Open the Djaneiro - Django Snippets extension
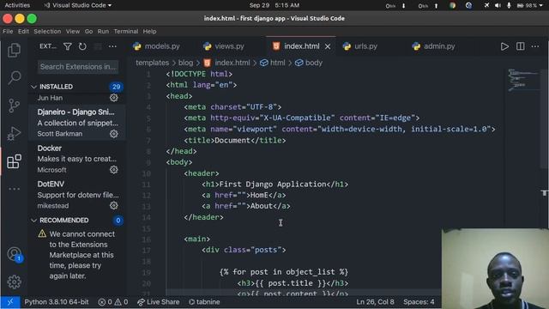Screen dimensions: 549x309 (x=76, y=123)
